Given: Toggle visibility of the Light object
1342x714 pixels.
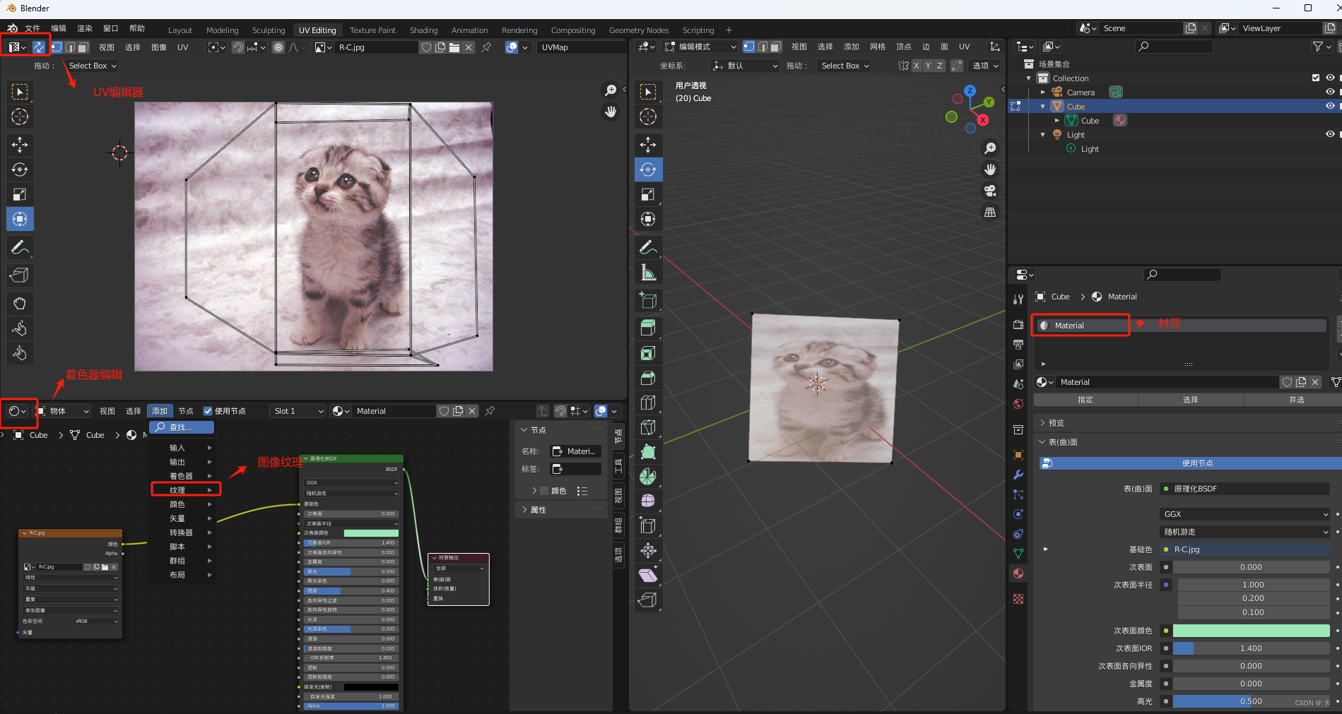Looking at the screenshot, I should (x=1329, y=134).
